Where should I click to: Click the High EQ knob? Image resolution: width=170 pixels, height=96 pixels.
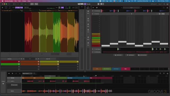coord(88,19)
